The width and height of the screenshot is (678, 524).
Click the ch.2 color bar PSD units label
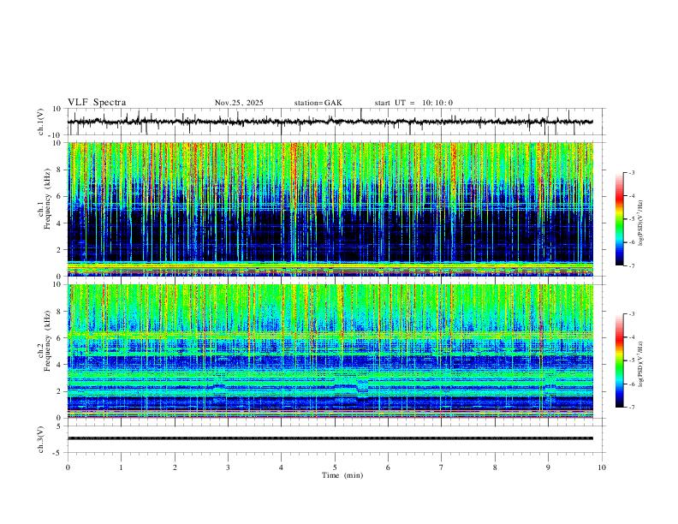[x=641, y=364]
